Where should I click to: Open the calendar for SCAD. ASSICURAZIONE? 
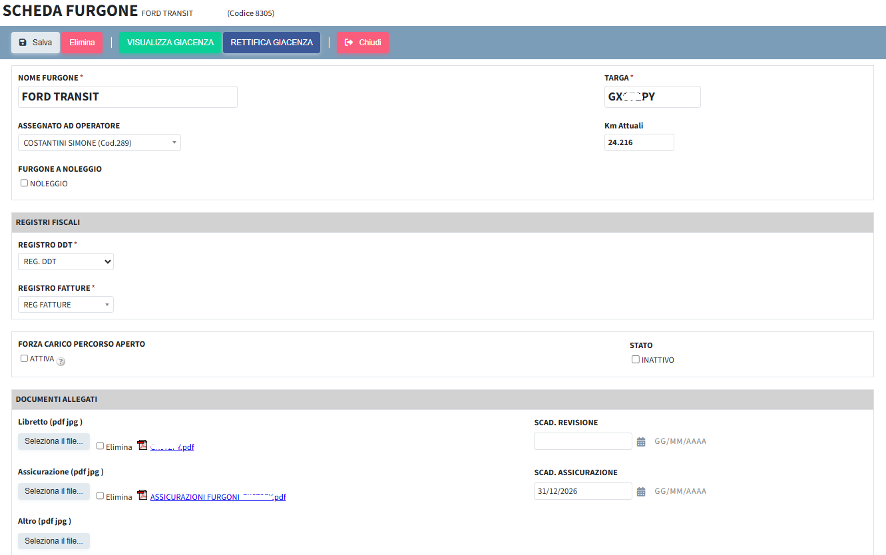(641, 492)
